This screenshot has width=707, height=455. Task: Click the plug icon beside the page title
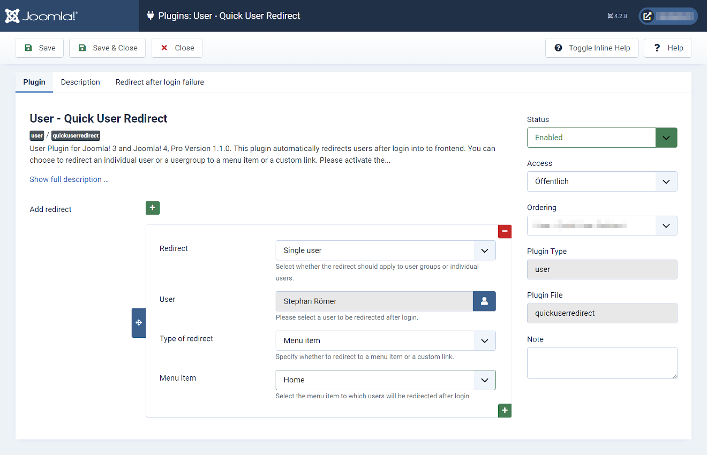point(150,16)
